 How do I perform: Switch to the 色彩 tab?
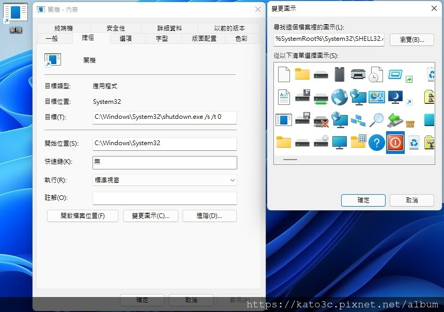241,38
